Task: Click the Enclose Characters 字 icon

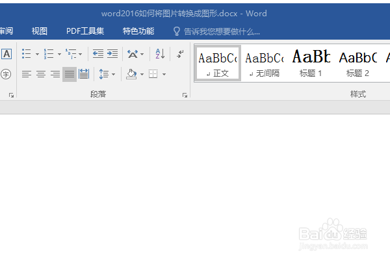Action: 6,74
